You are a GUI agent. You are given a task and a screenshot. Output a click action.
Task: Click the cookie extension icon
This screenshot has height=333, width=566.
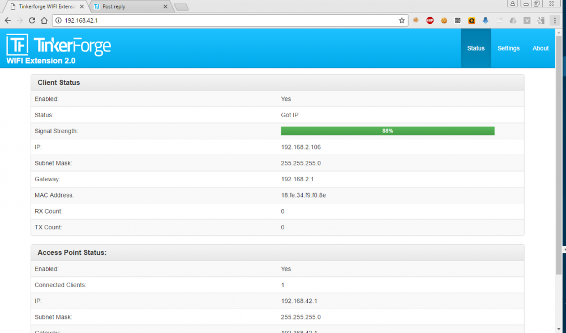(444, 20)
